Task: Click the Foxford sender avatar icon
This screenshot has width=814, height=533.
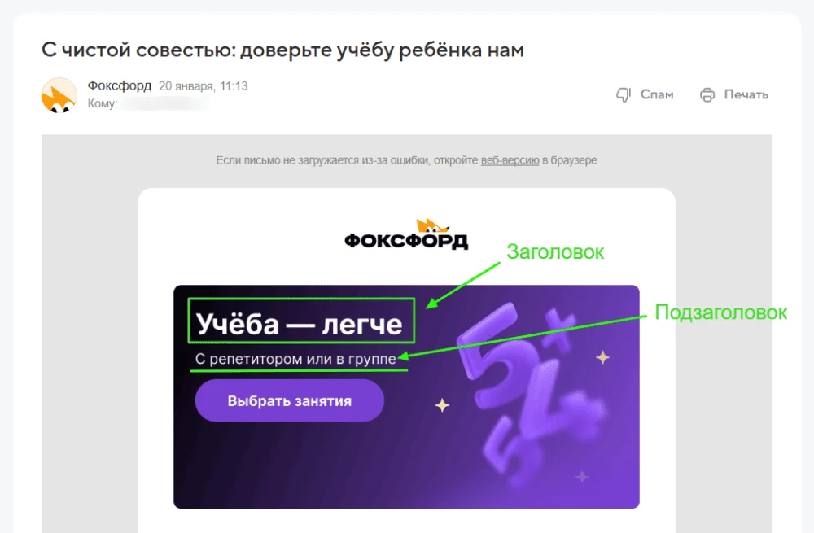Action: [x=59, y=95]
